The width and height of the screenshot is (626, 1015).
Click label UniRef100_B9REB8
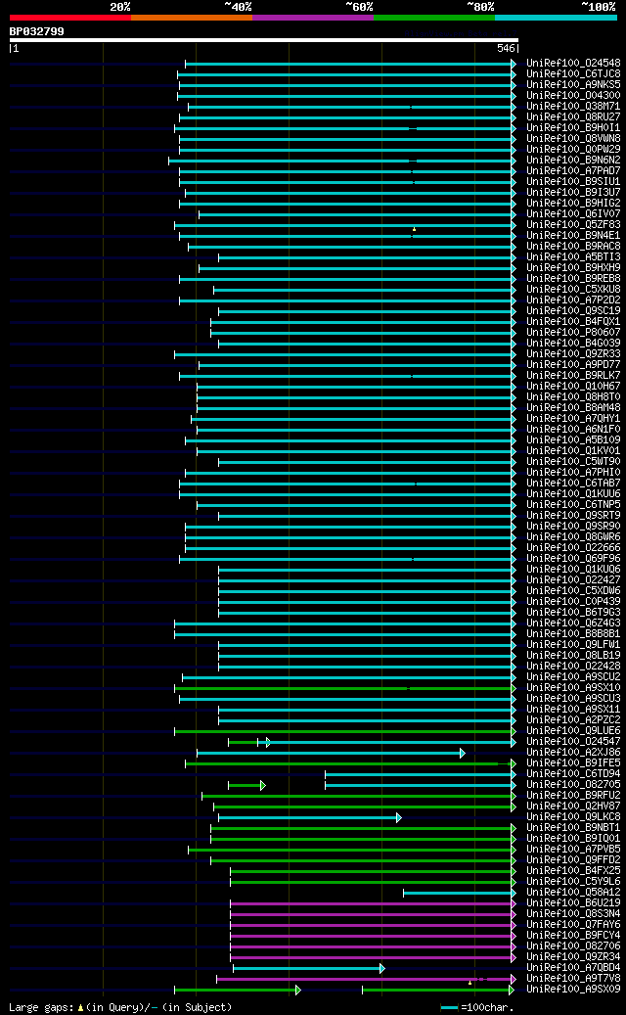pos(573,278)
